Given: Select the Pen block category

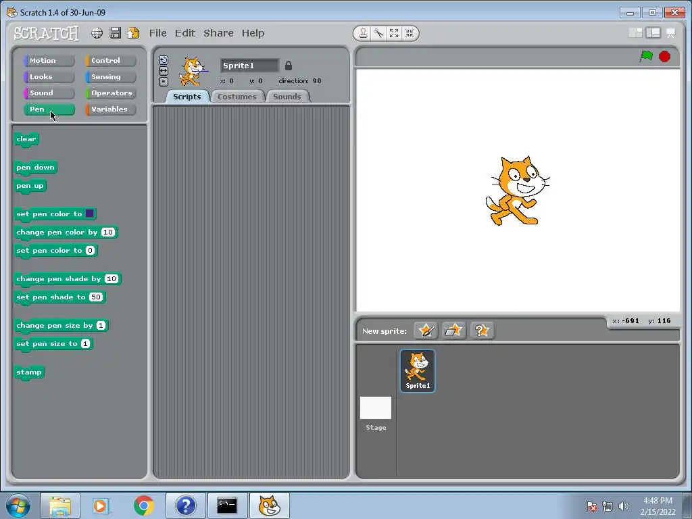Looking at the screenshot, I should click(49, 109).
